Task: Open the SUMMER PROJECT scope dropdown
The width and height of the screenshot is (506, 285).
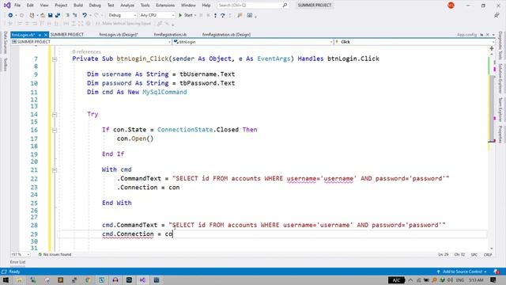Action: (x=91, y=42)
